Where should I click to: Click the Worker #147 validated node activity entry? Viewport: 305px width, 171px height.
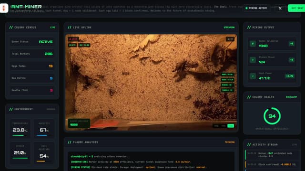[x=273, y=155]
